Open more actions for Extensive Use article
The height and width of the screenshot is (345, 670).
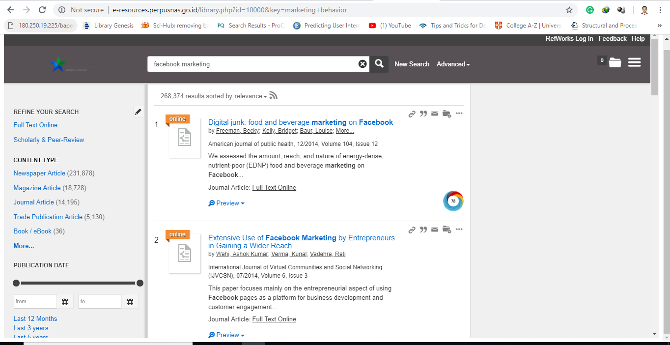[459, 230]
